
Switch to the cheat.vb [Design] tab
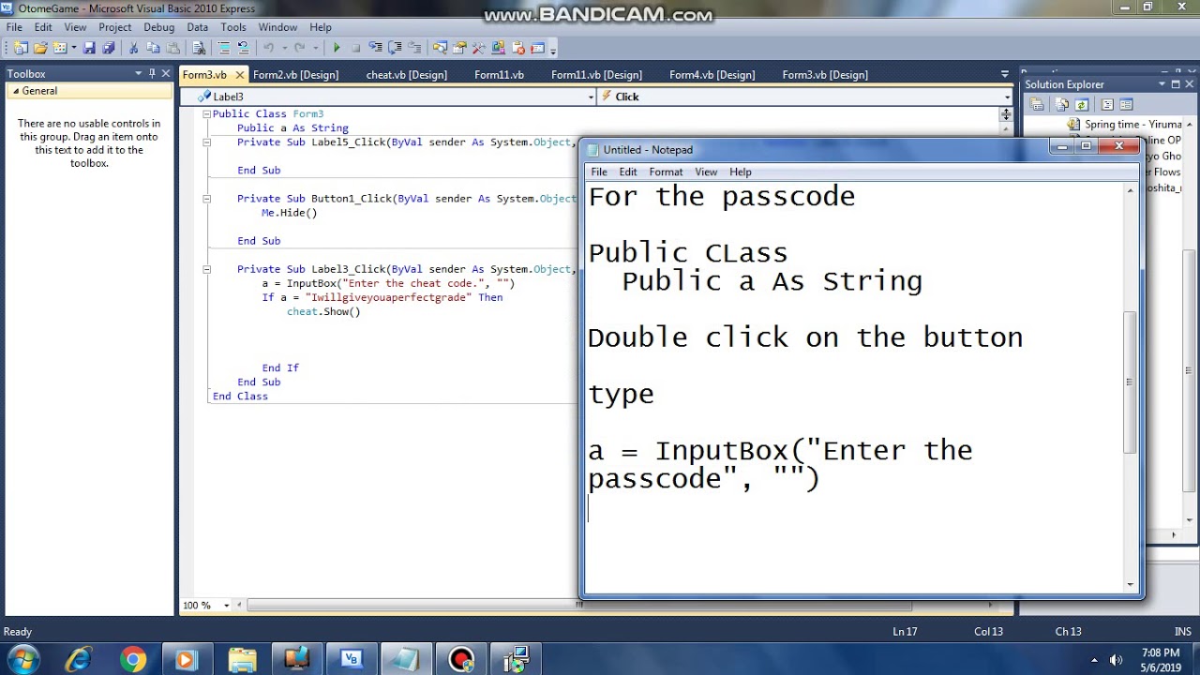[407, 75]
